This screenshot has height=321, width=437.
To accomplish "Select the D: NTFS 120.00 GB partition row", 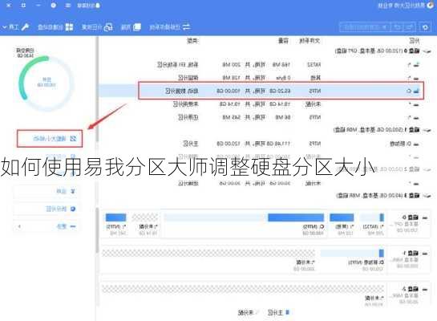I will coord(262,144).
